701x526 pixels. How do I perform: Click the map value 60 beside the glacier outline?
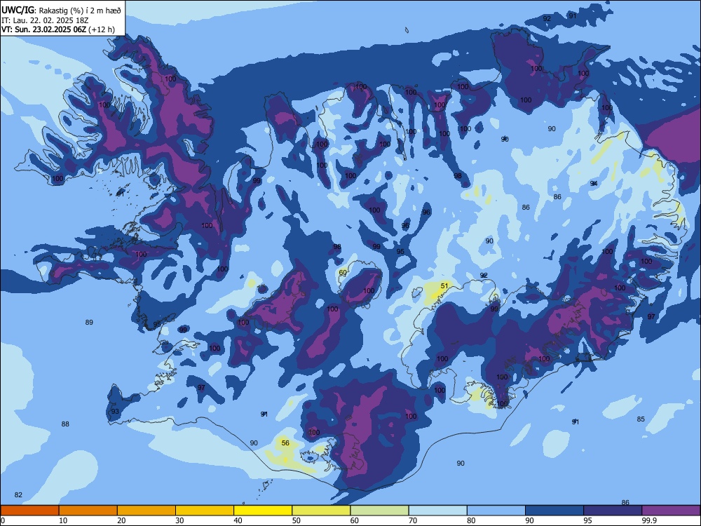pyautogui.click(x=343, y=272)
